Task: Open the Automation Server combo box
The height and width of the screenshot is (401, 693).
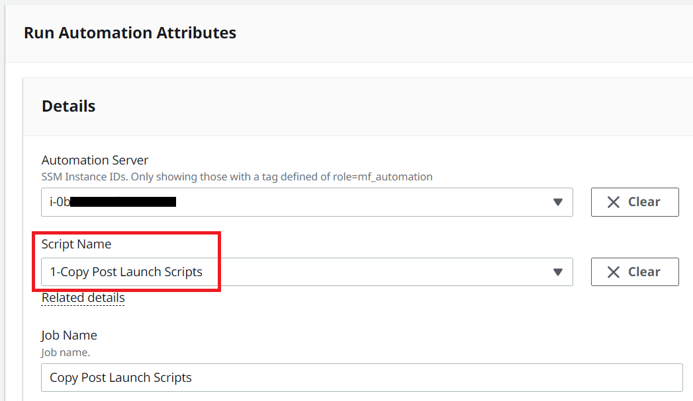Action: (x=307, y=202)
